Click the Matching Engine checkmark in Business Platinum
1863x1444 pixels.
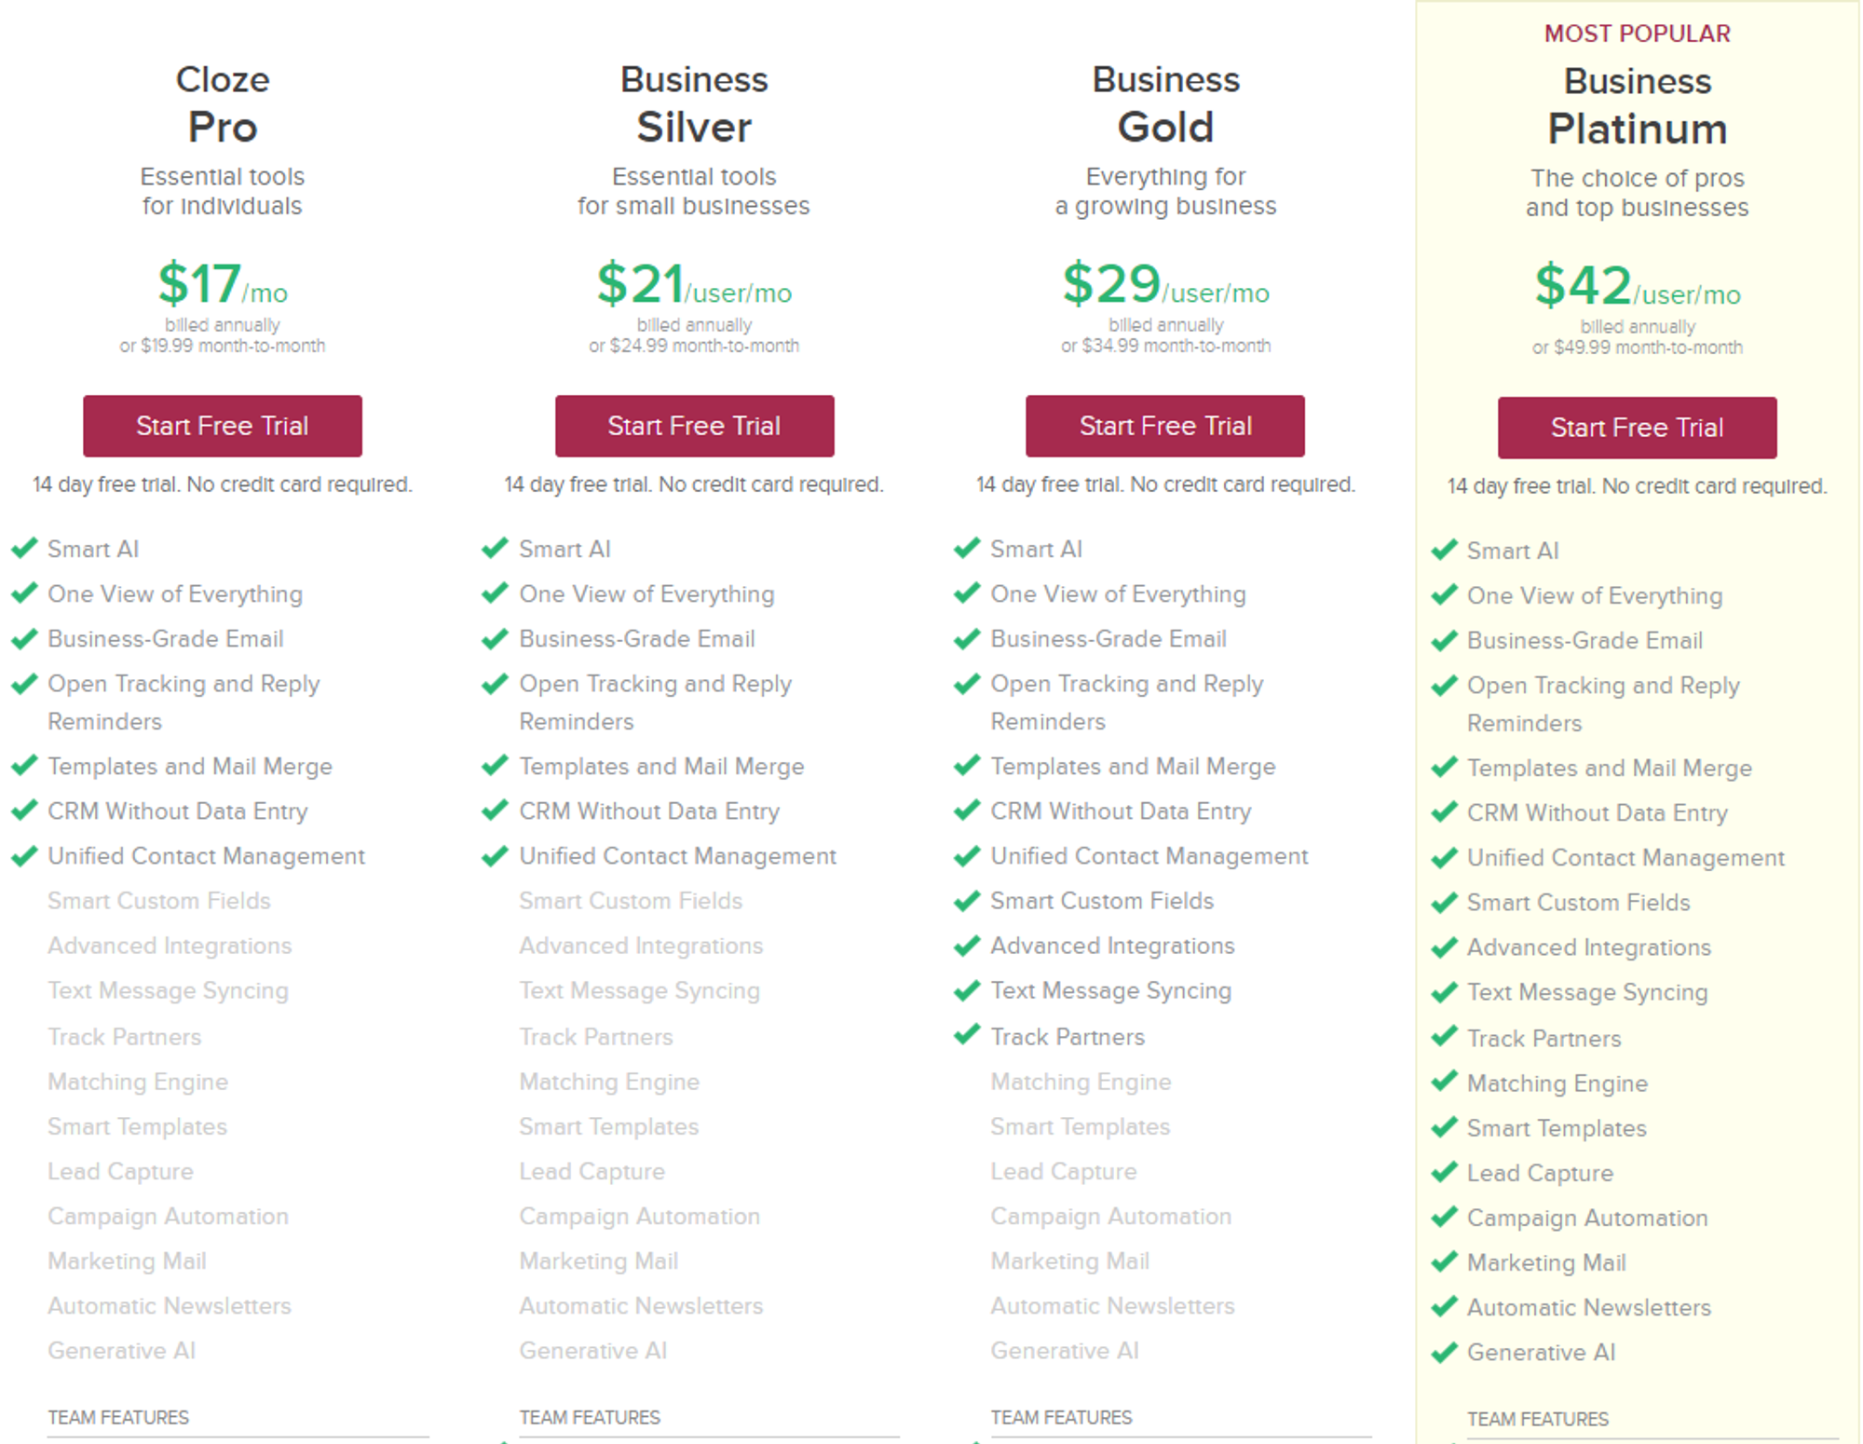(1444, 1083)
